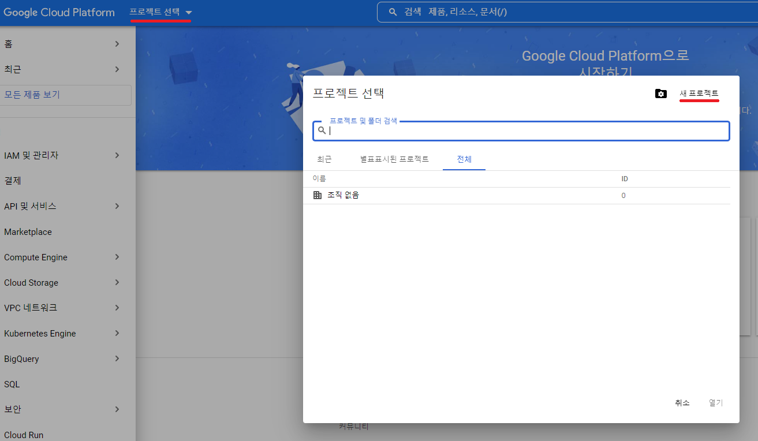Select the 조직 없음 row

tap(517, 196)
